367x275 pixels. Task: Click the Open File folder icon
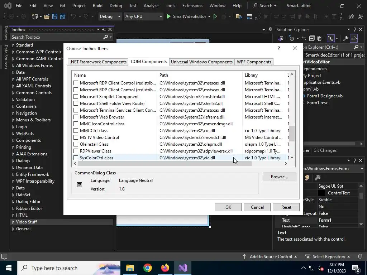47,16
